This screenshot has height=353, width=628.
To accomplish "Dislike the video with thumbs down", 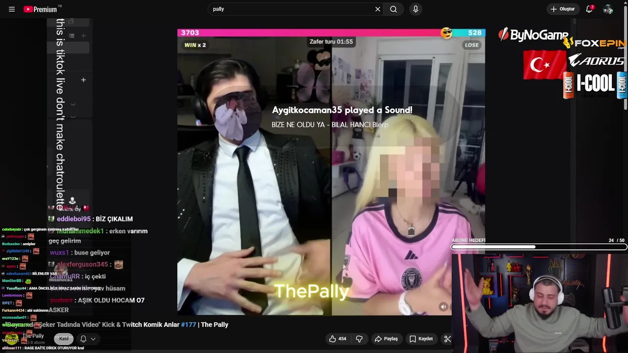I will point(359,339).
